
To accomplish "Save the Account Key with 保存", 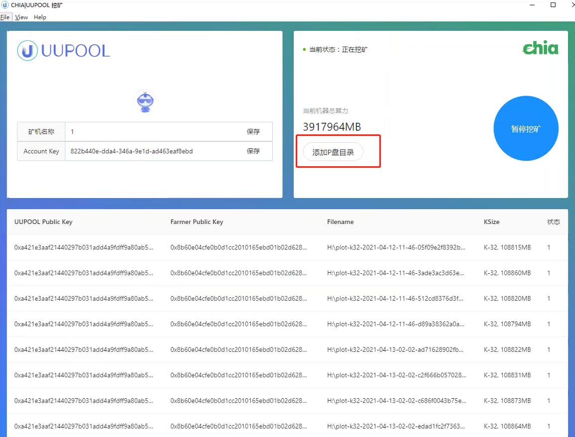I will 253,151.
